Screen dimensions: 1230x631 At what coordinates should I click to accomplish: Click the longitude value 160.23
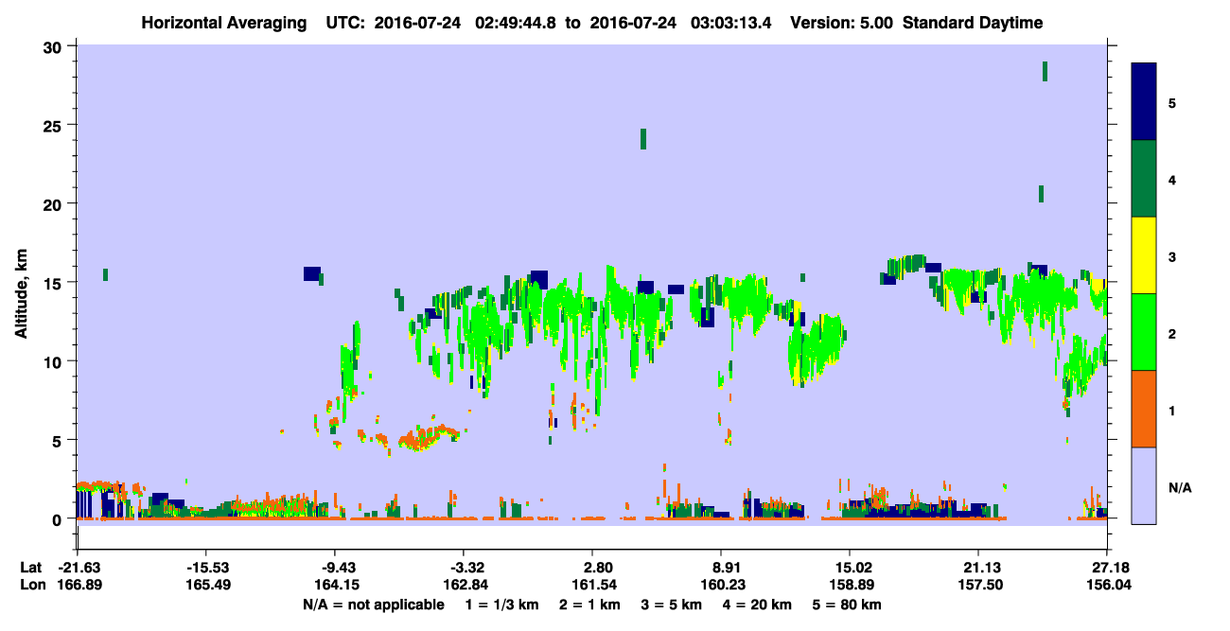click(x=721, y=585)
